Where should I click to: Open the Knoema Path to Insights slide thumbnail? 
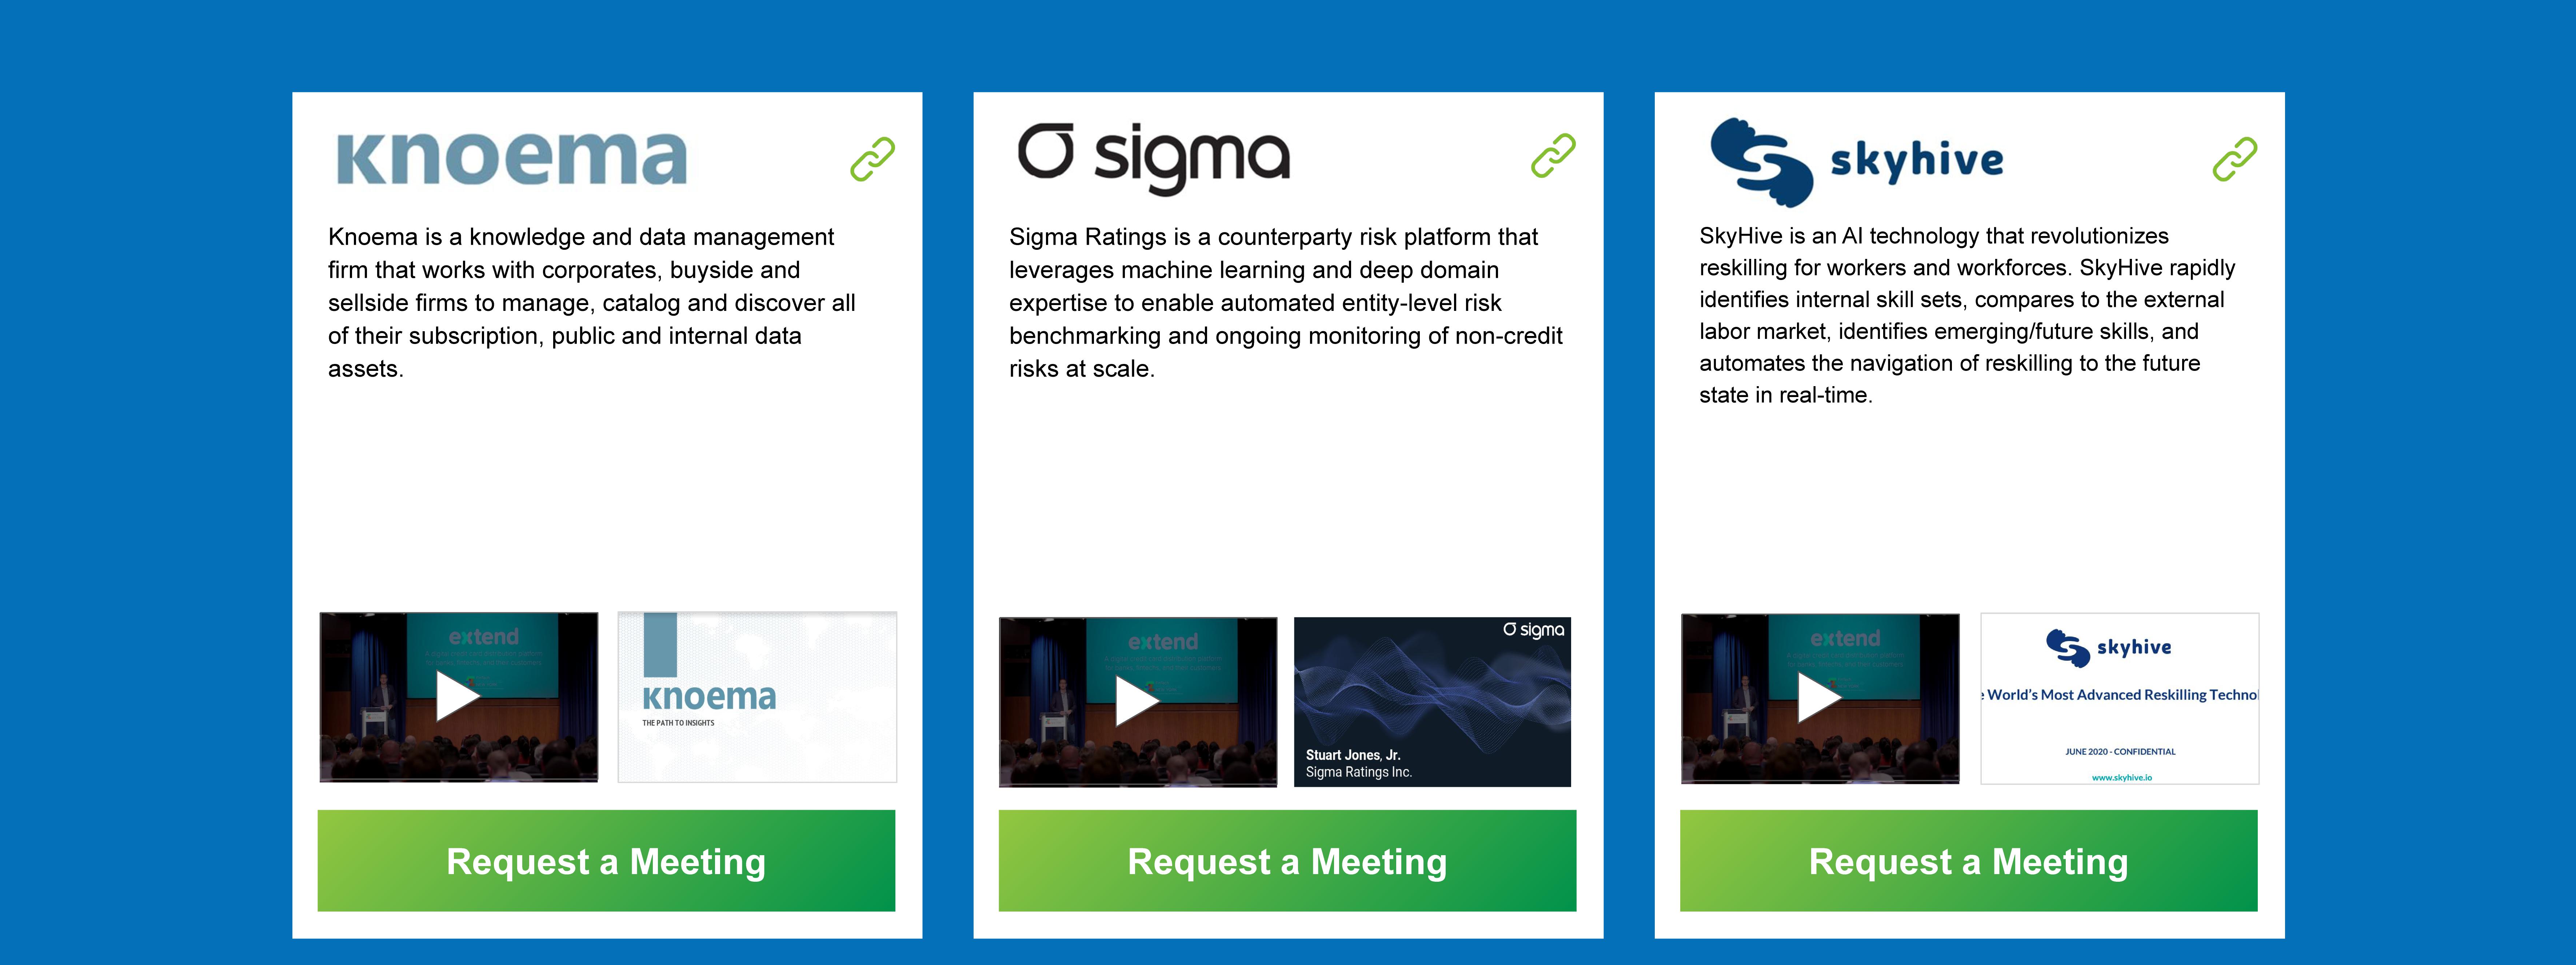(x=757, y=697)
